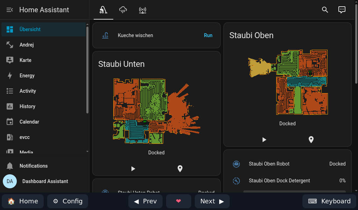Screen dimensions: 358x210
Task: Open Activity in the sidebar
Action: pos(44,91)
